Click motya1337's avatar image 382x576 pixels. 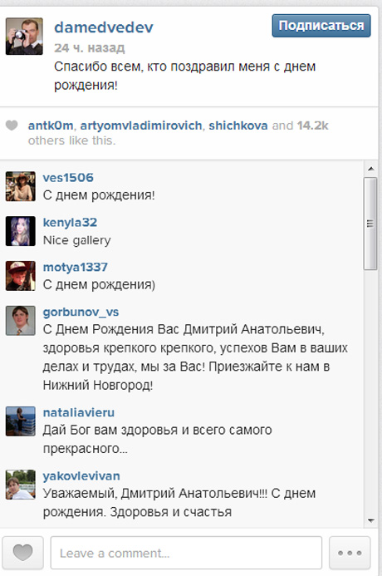pyautogui.click(x=21, y=276)
